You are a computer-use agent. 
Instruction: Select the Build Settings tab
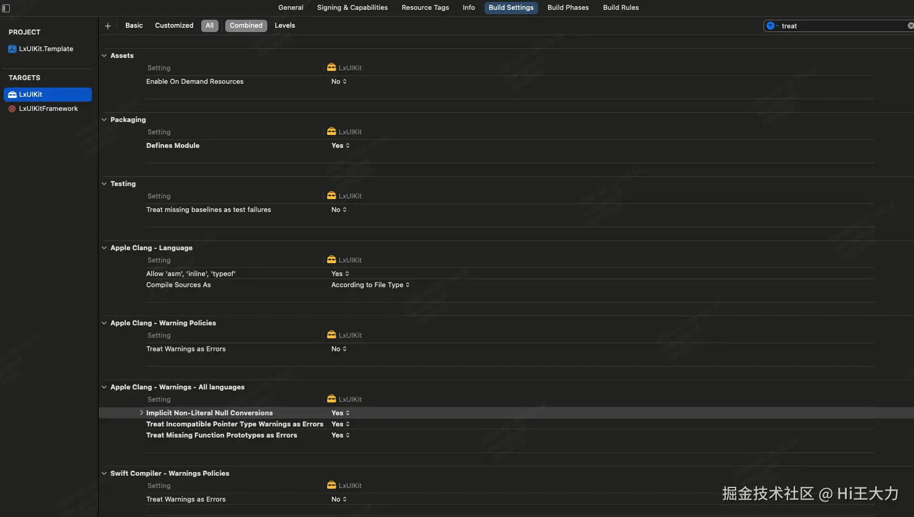511,7
